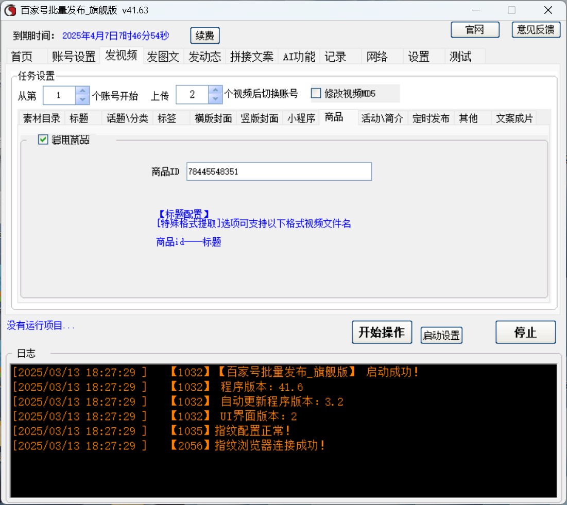This screenshot has width=567, height=505.
Task: Open the 发动态 tab
Action: (x=204, y=57)
